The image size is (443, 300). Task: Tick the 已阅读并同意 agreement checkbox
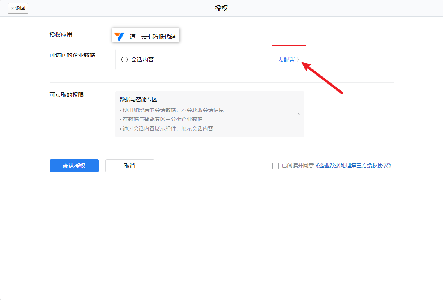click(275, 166)
